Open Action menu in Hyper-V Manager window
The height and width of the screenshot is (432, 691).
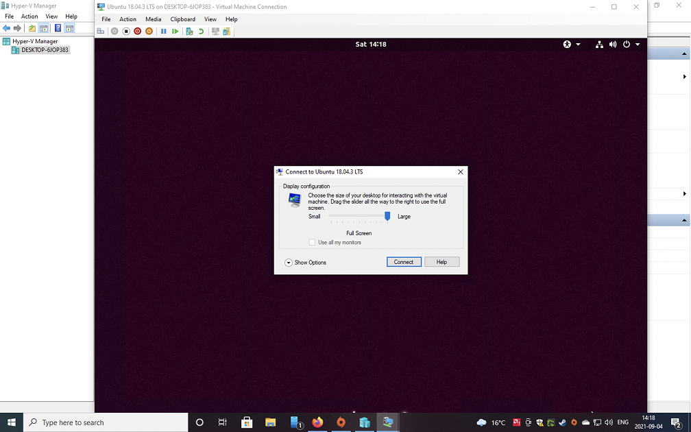[x=29, y=16]
